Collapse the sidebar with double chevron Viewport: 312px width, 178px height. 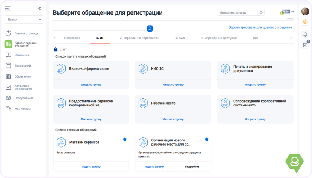[x=40, y=8]
